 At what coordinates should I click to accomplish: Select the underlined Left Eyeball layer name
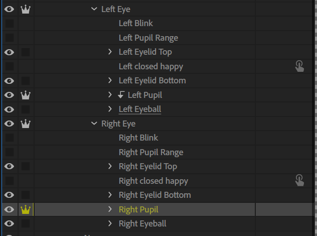(140, 109)
